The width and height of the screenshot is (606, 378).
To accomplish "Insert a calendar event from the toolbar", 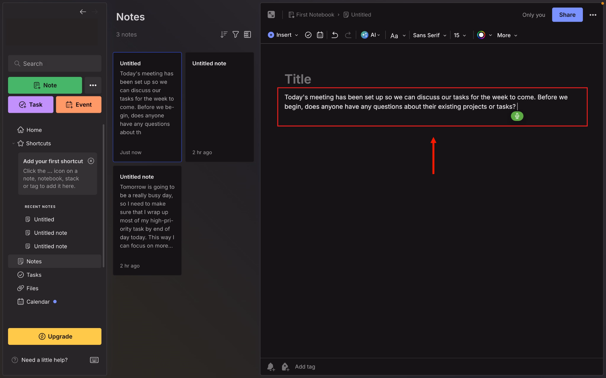I will tap(320, 35).
